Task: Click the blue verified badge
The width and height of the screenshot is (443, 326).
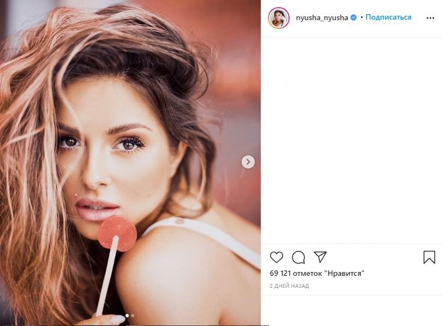Action: (x=354, y=17)
